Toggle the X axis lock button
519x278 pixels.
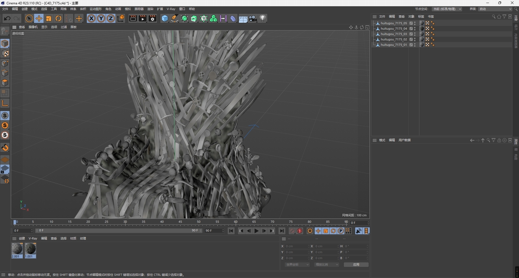[x=91, y=18]
